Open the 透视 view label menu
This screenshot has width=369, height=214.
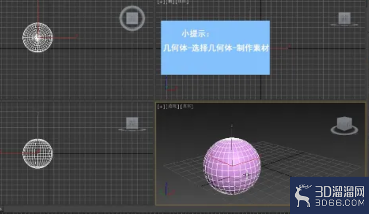pos(172,107)
